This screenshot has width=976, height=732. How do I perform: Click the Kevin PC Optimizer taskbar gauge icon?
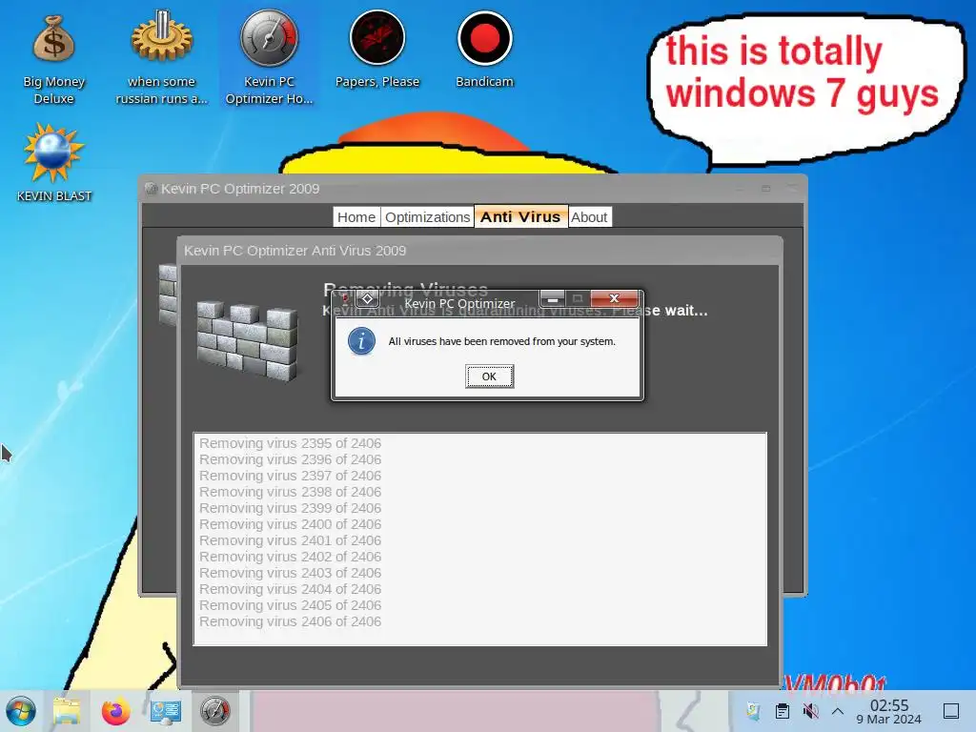(214, 711)
